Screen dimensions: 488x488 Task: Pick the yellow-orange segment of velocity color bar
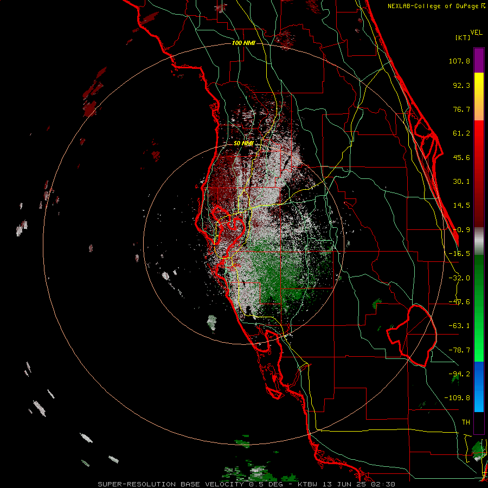479,97
